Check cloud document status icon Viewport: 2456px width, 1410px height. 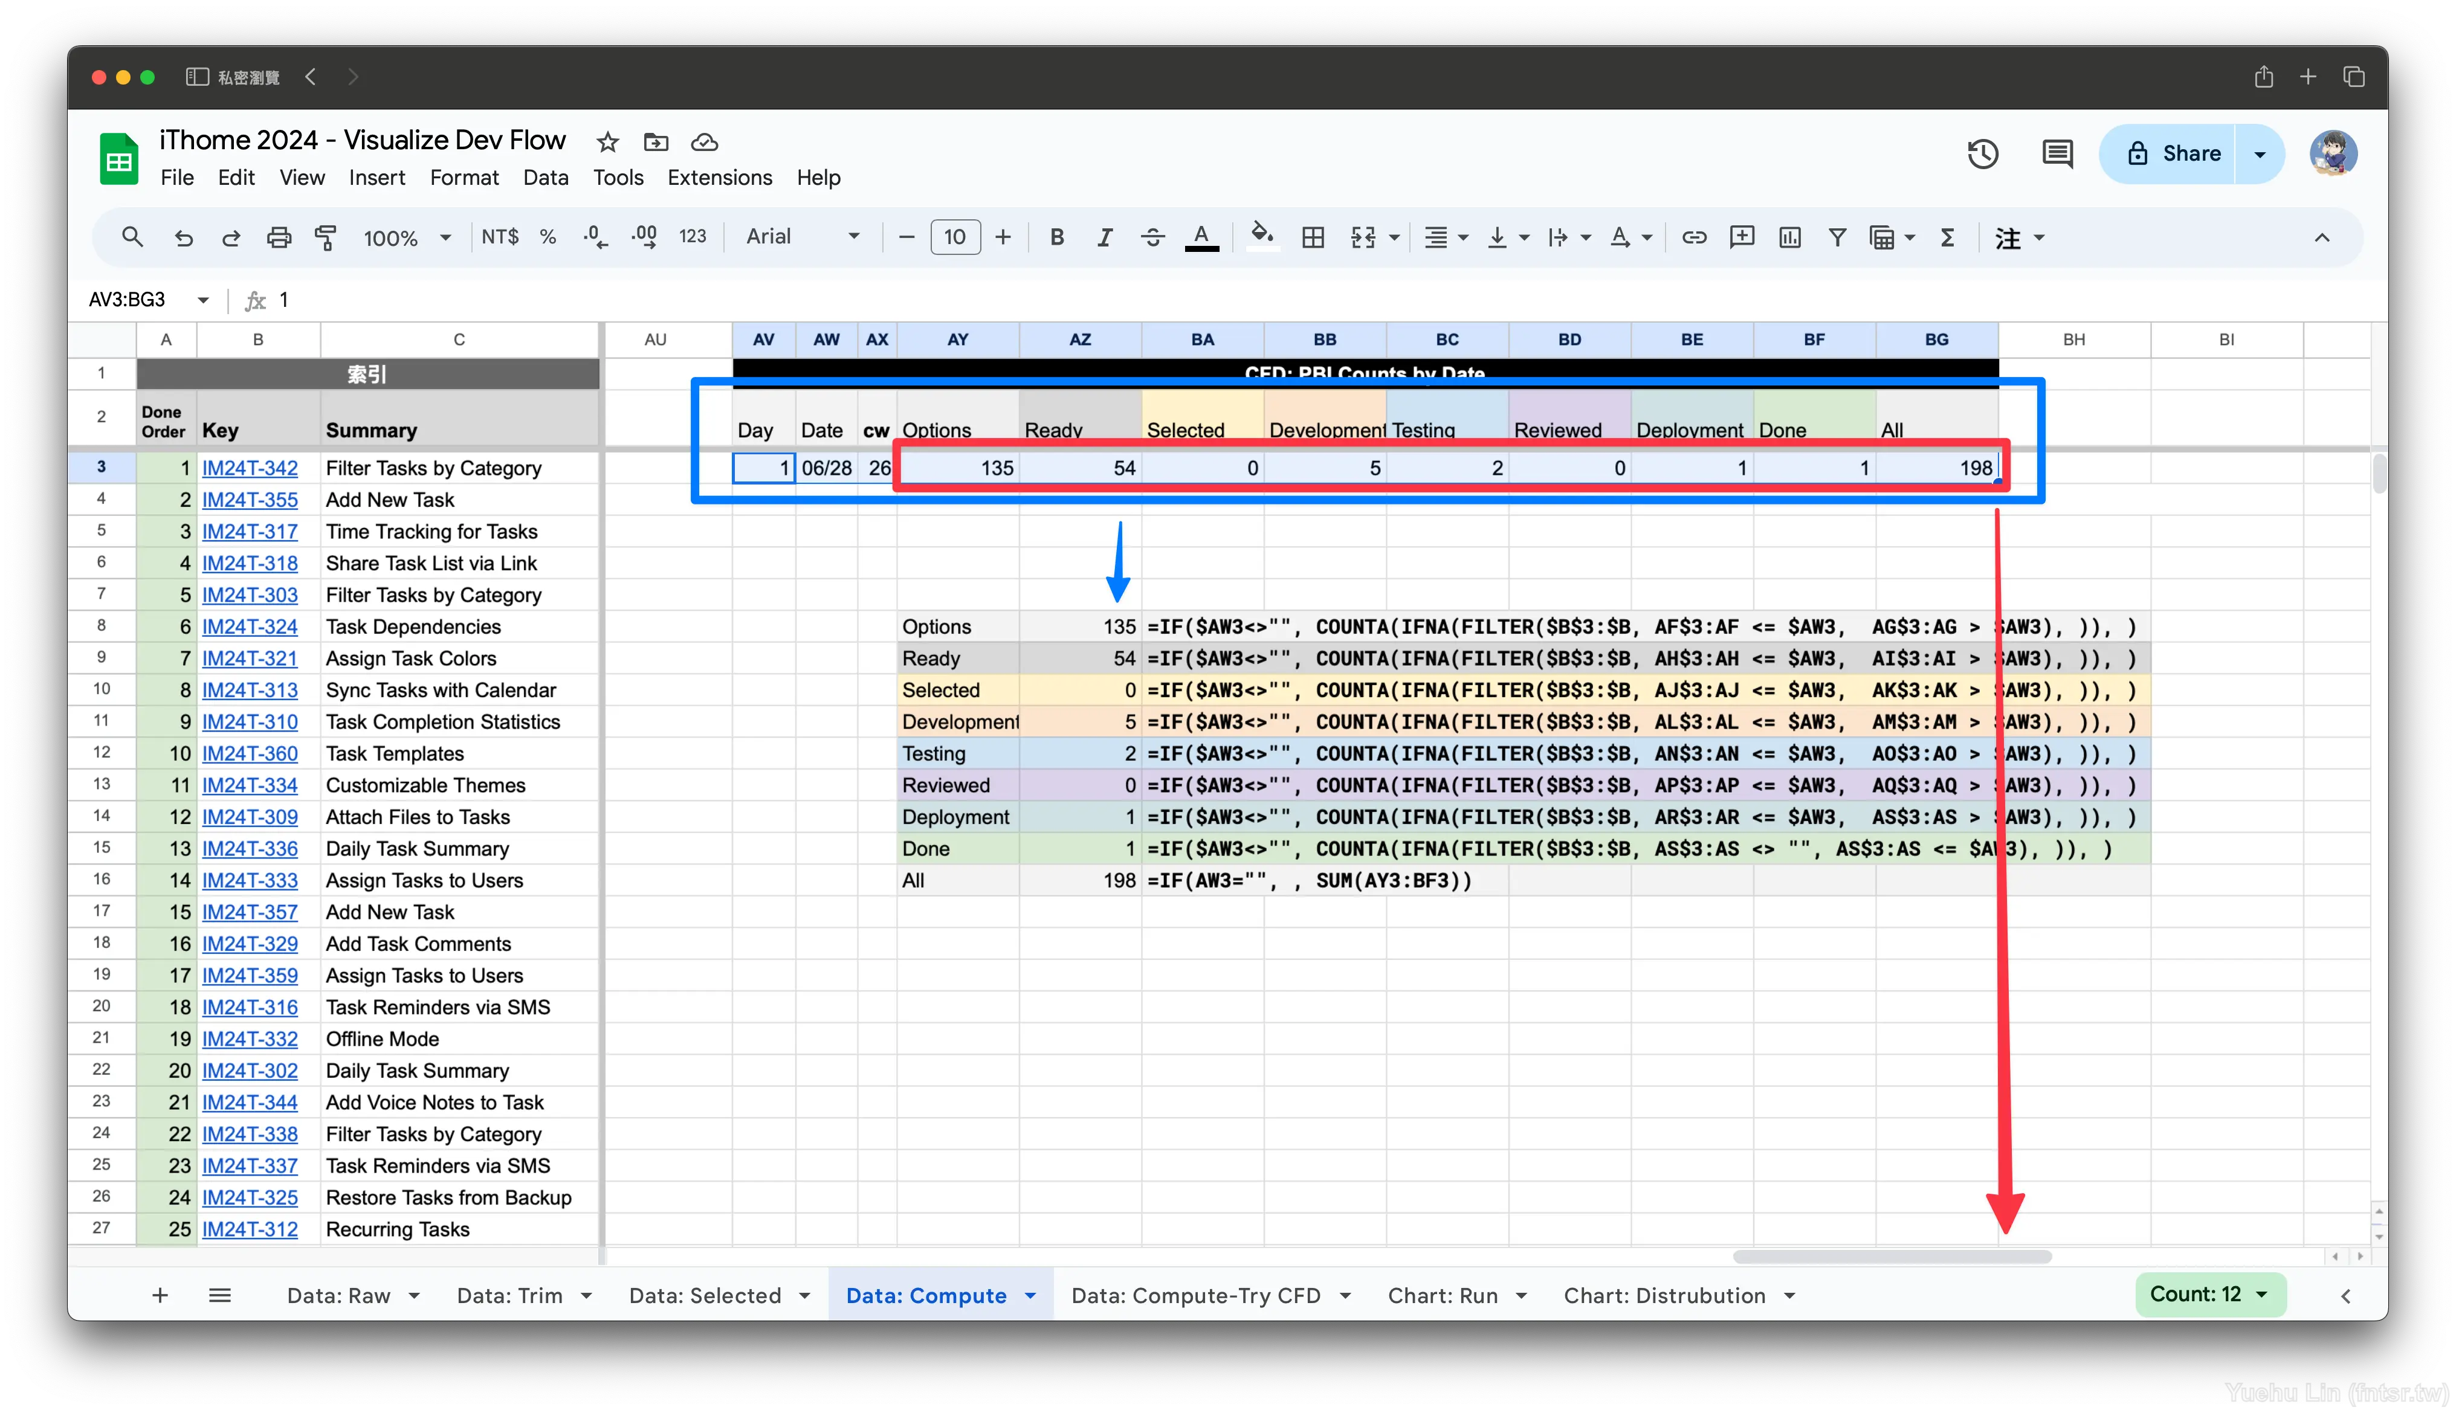click(x=704, y=143)
